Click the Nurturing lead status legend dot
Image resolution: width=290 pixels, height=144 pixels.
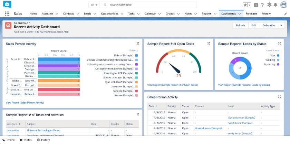[x=278, y=65]
